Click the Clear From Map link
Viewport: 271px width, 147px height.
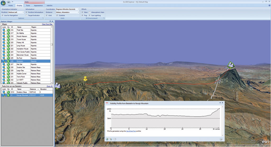pyautogui.click(x=47, y=24)
